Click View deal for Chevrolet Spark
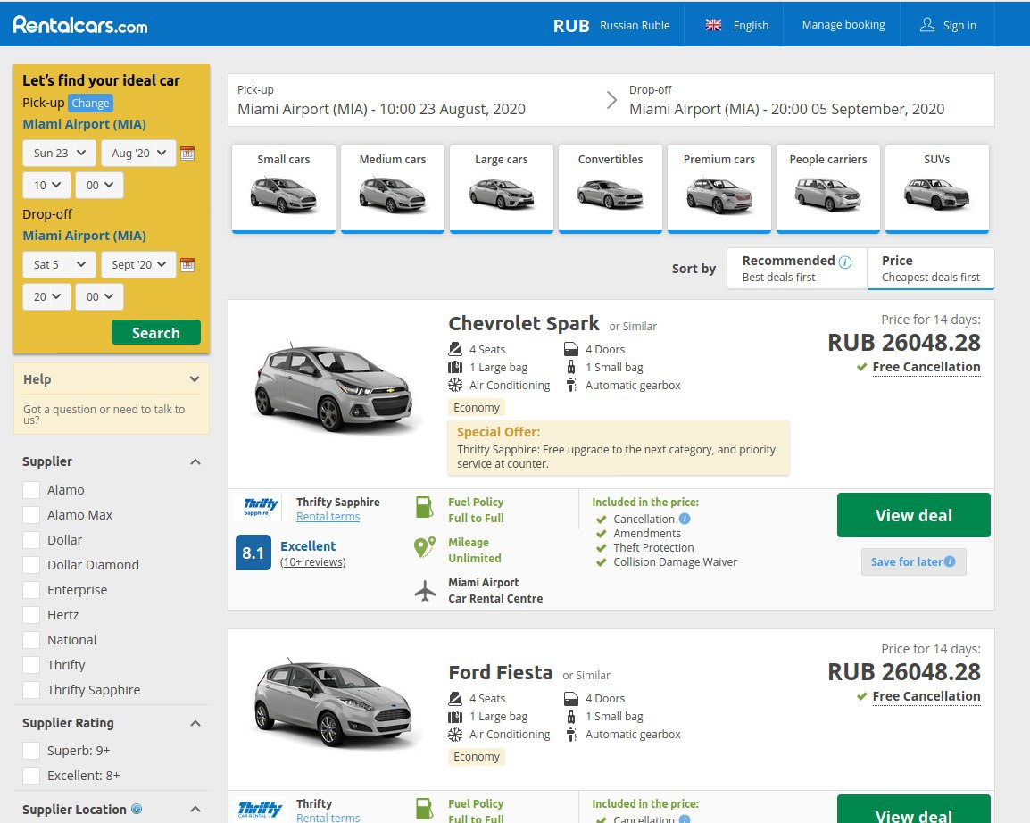 click(x=914, y=515)
